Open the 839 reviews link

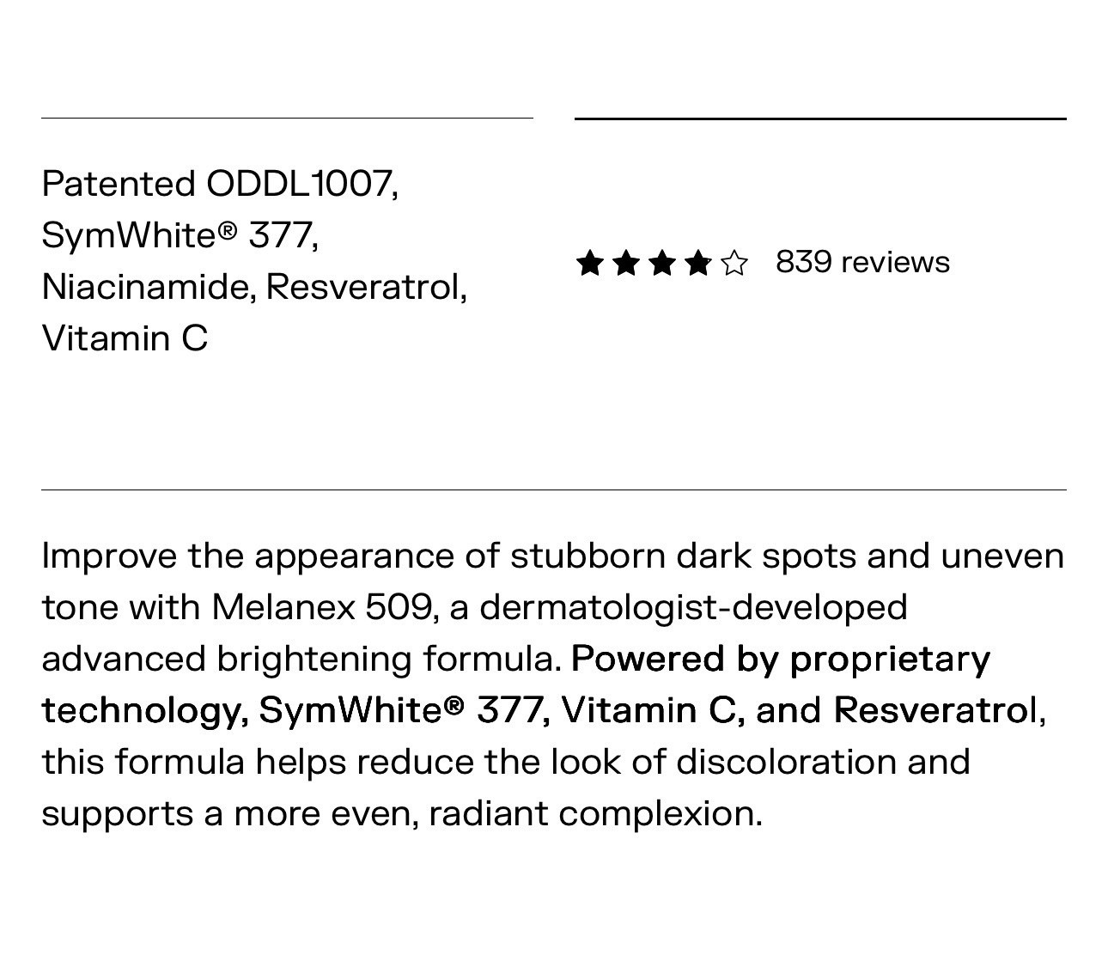tap(862, 262)
